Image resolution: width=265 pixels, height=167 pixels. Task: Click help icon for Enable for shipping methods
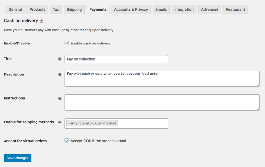tap(60, 122)
